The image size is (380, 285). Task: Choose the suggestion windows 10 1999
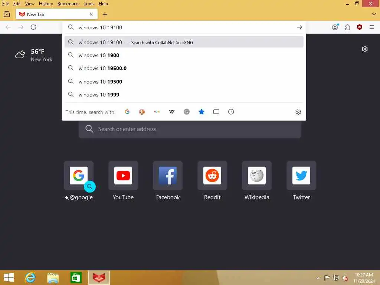point(184,95)
